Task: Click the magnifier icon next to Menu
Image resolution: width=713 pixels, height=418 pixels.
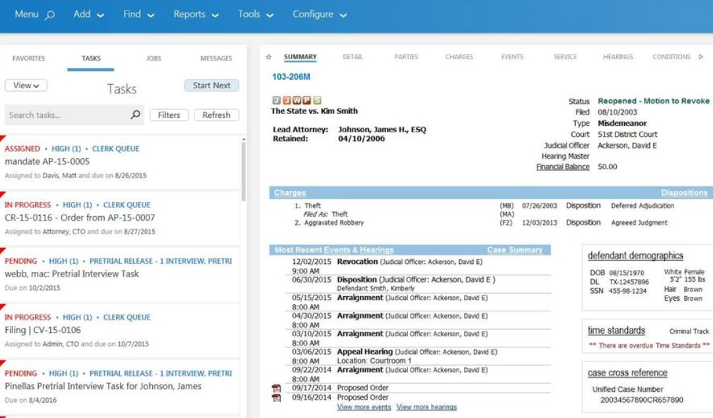Action: coord(50,15)
